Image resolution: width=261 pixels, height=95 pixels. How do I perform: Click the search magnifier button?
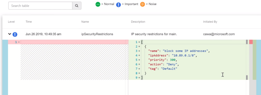(x=76, y=6)
